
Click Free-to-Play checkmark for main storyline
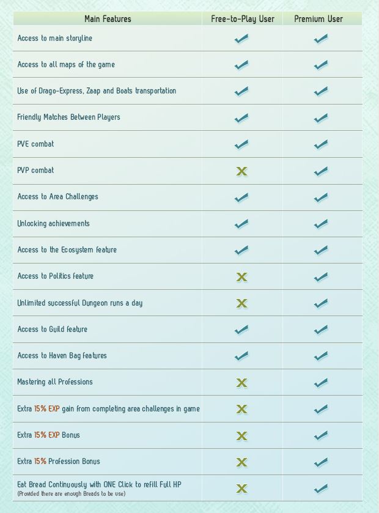coord(241,39)
